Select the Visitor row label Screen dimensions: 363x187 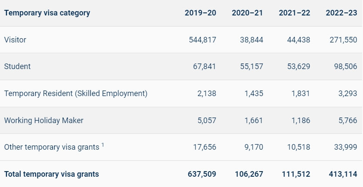15,40
